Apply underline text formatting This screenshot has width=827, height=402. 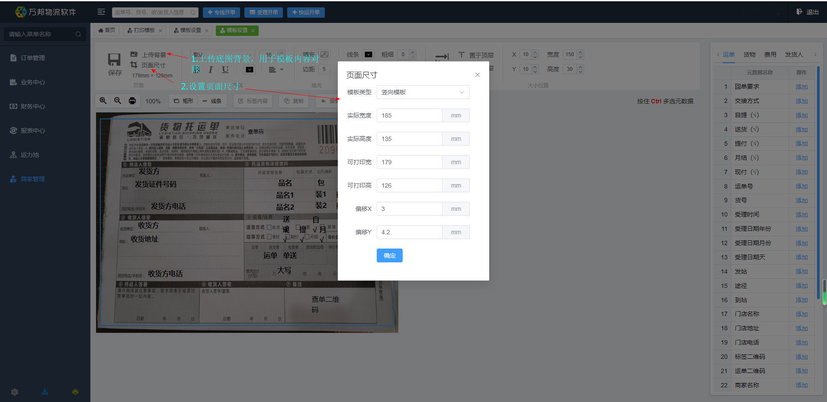pos(225,70)
